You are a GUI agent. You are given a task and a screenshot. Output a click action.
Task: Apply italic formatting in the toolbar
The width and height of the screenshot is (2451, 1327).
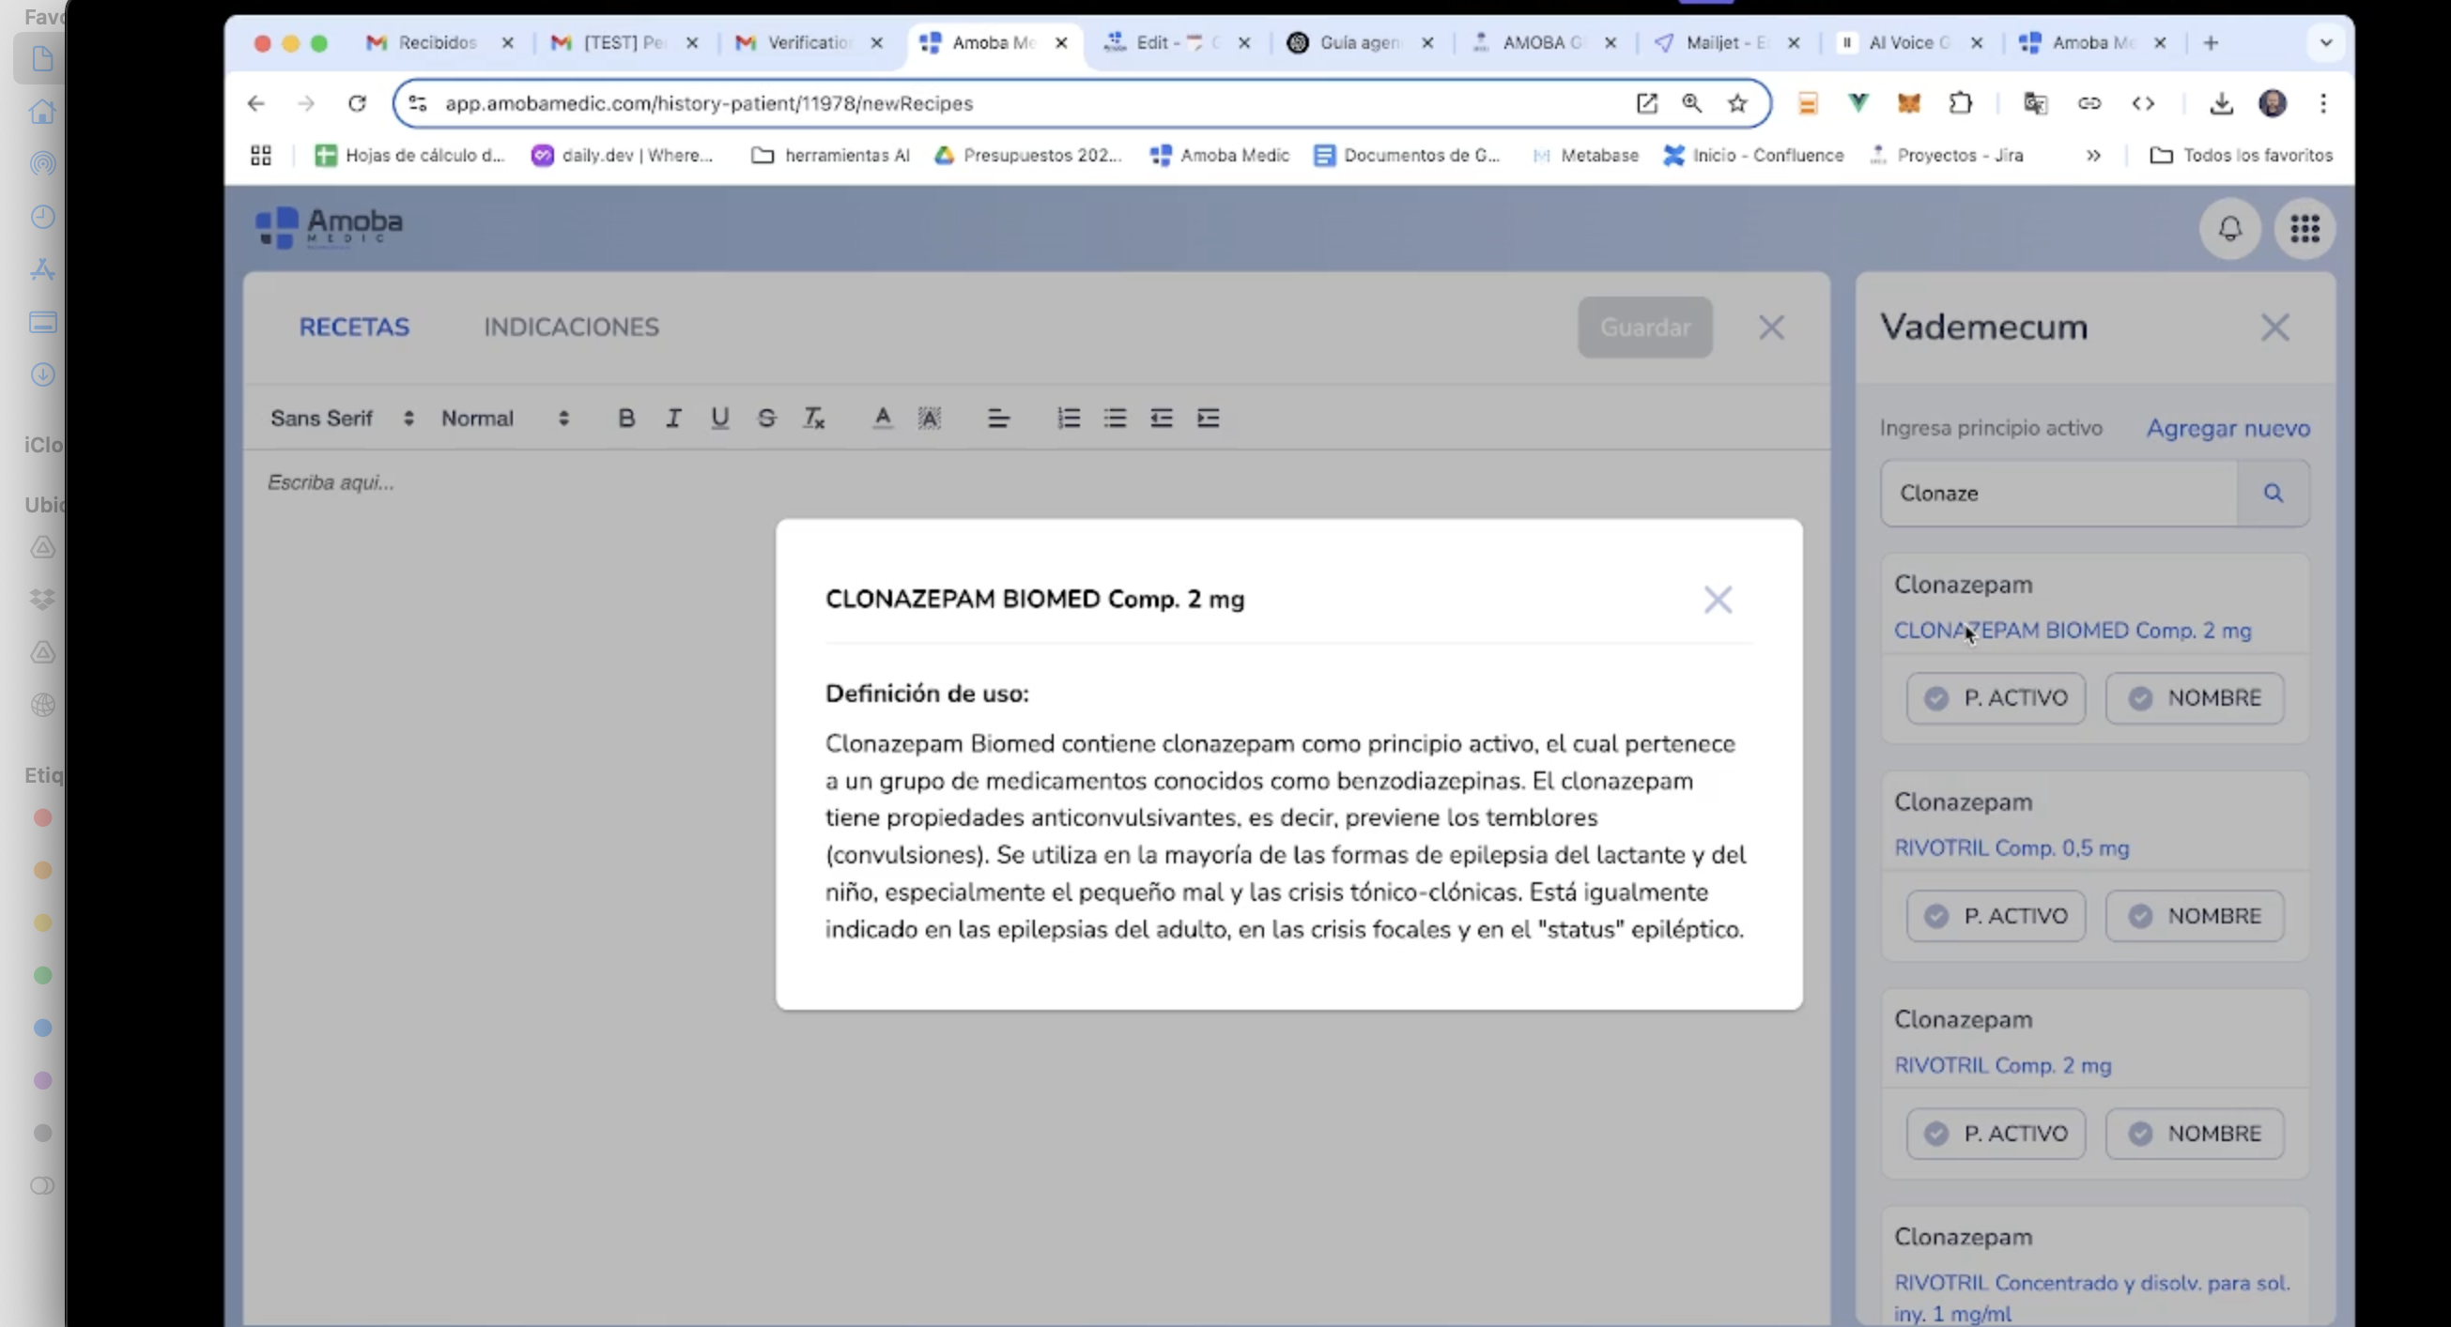pyautogui.click(x=672, y=419)
